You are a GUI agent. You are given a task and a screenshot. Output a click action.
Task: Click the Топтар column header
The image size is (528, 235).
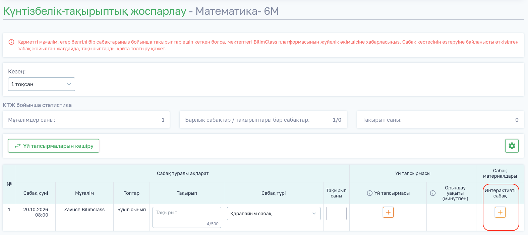(x=131, y=193)
